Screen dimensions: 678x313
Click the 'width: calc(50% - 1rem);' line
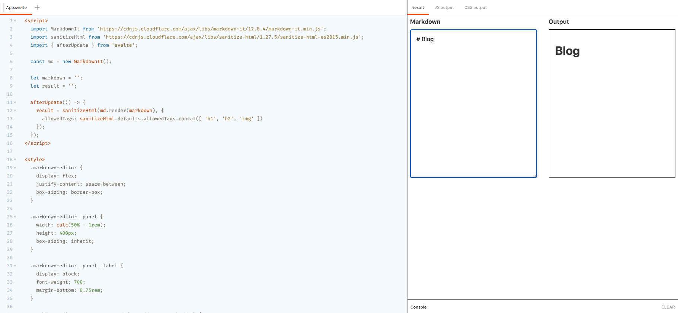tap(71, 225)
